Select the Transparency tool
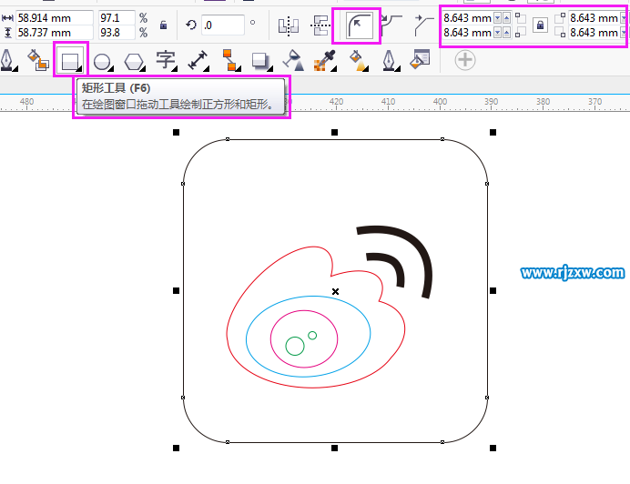 [x=293, y=60]
